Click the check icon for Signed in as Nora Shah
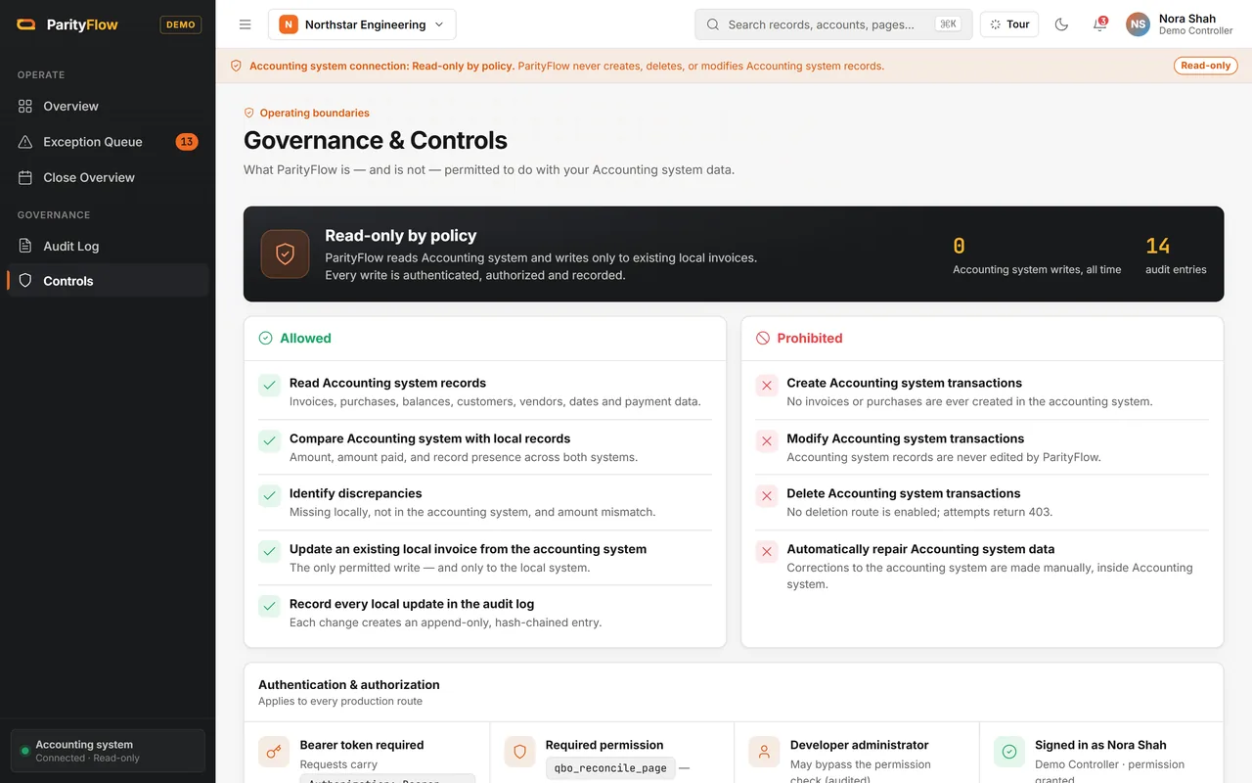 pos(1009,752)
